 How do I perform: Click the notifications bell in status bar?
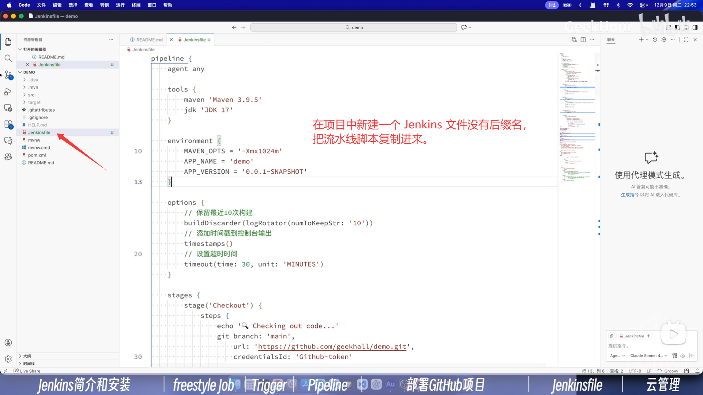click(698, 371)
